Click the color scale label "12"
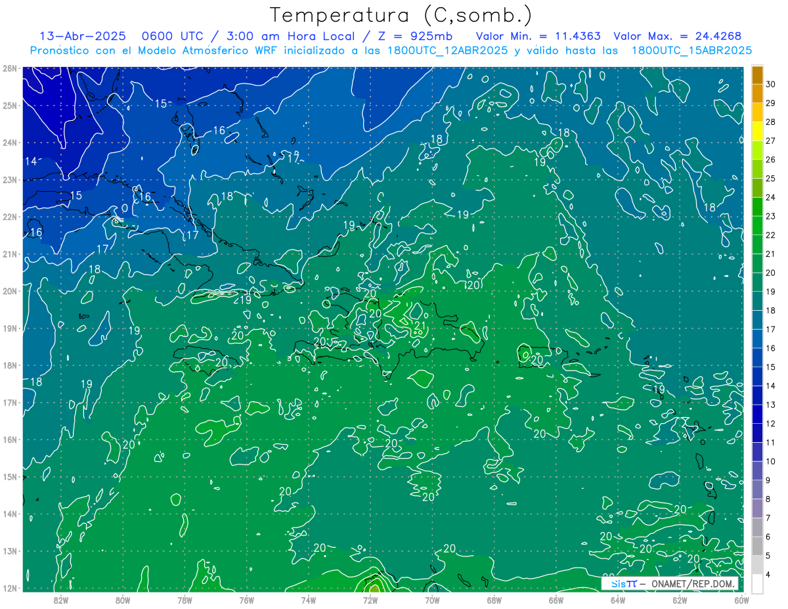 (771, 423)
